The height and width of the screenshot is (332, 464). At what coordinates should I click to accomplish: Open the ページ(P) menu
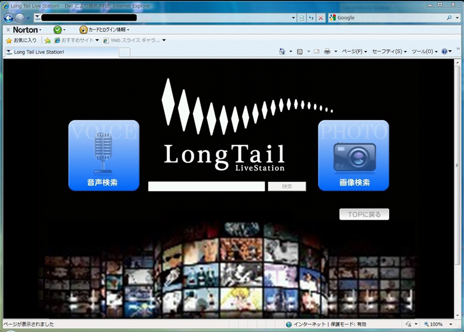354,52
